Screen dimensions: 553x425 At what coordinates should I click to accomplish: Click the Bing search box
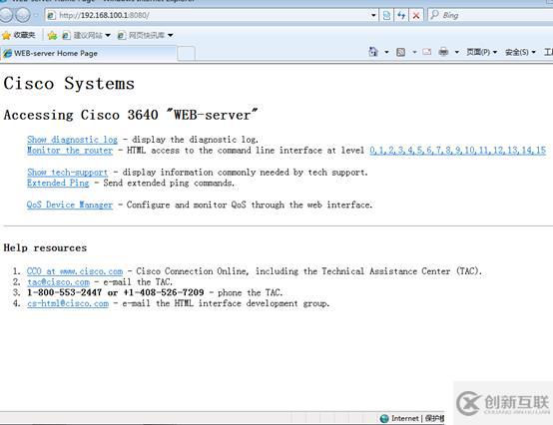(x=490, y=15)
